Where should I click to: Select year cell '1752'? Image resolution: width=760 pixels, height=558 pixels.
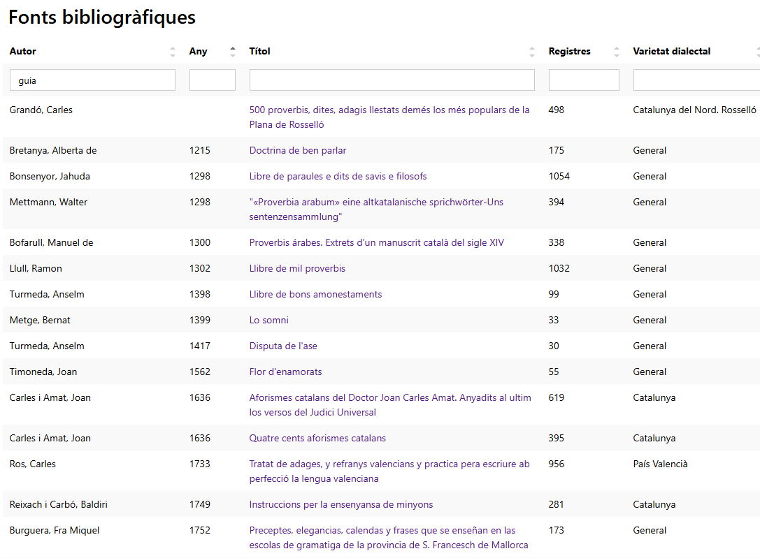pyautogui.click(x=200, y=531)
